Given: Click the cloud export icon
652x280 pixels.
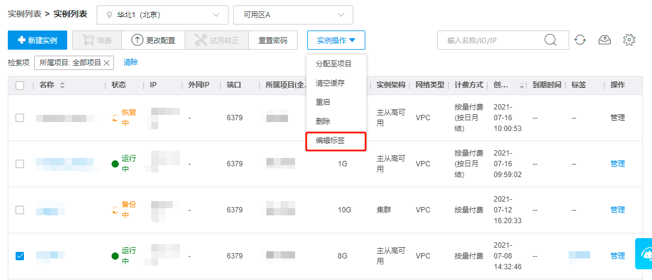Looking at the screenshot, I should (605, 40).
